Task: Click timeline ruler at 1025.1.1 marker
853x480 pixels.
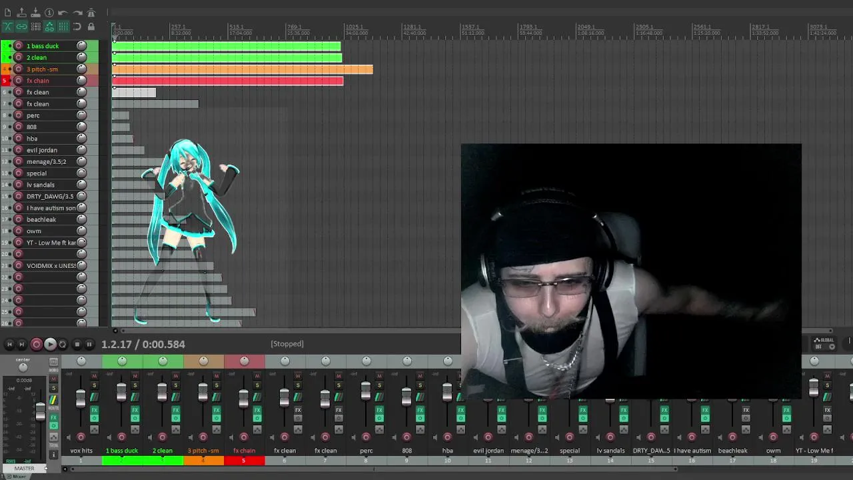Action: coord(354,27)
